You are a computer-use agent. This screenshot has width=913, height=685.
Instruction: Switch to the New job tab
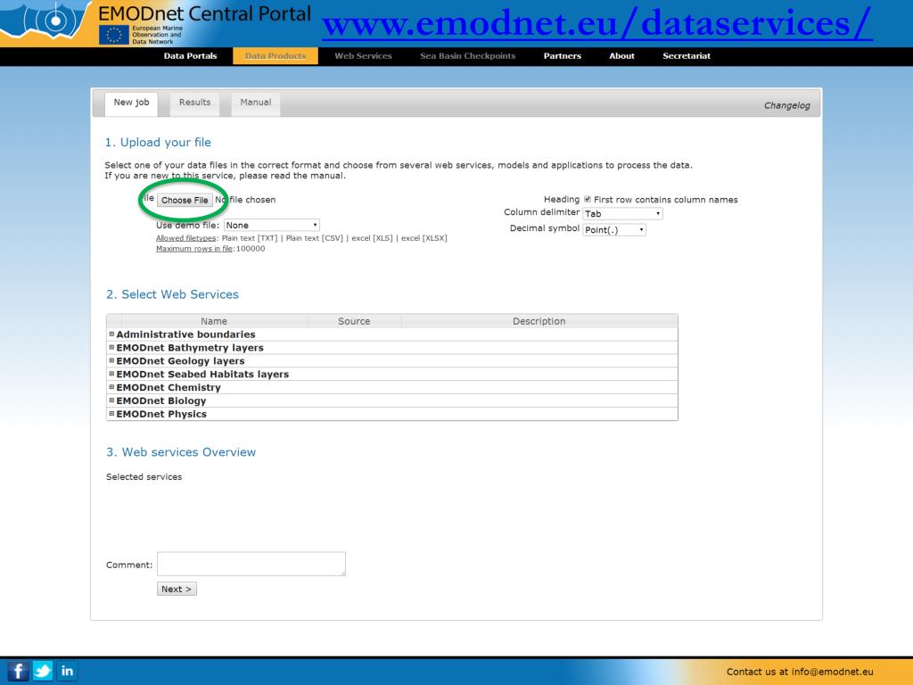132,103
